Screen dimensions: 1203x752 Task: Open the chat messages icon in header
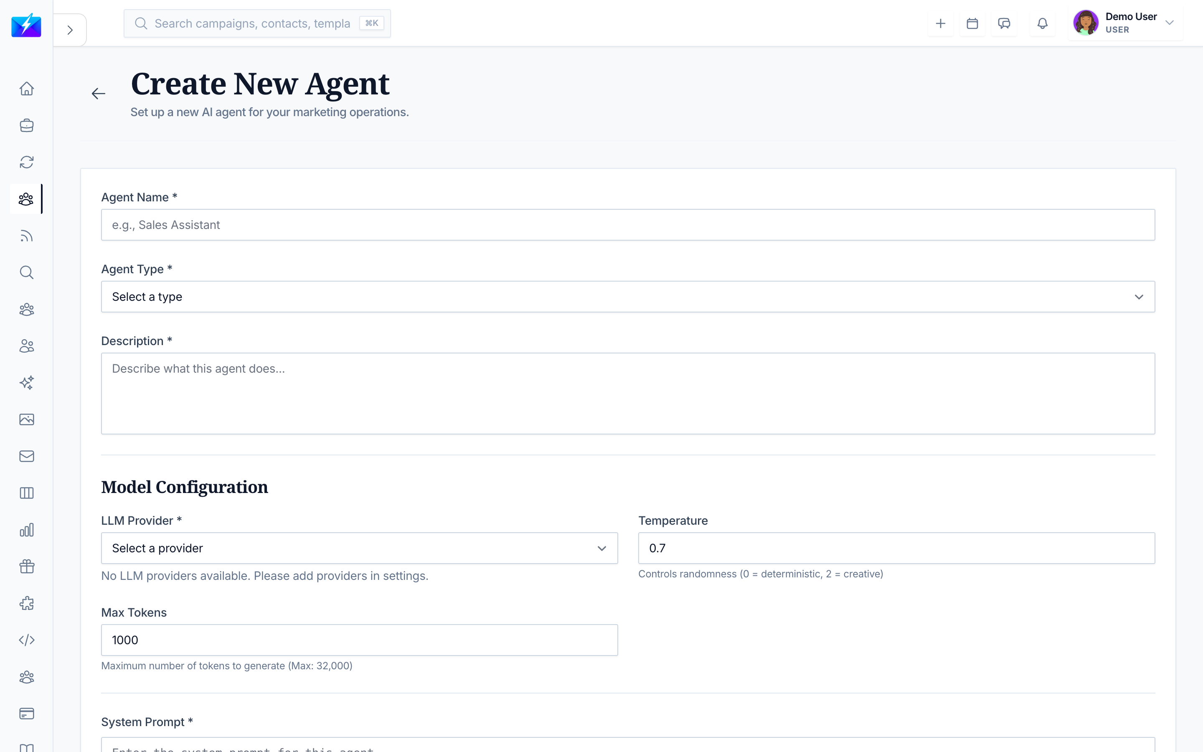[x=1004, y=23]
